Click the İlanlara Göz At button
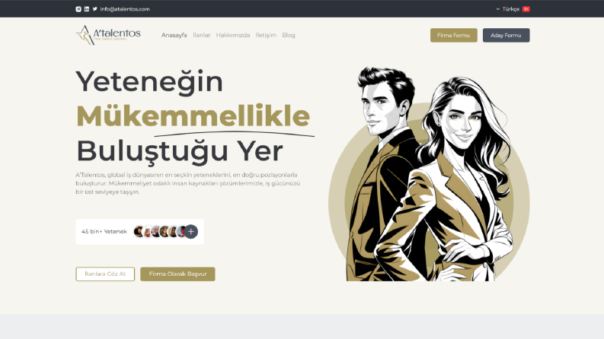The image size is (604, 339). coord(105,274)
